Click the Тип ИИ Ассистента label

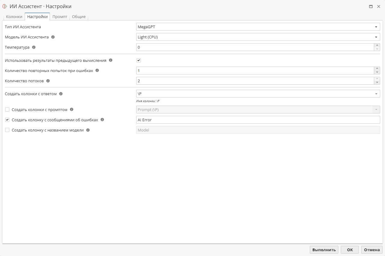pyautogui.click(x=23, y=27)
